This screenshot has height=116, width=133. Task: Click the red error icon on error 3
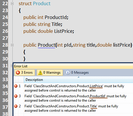coord(16,96)
